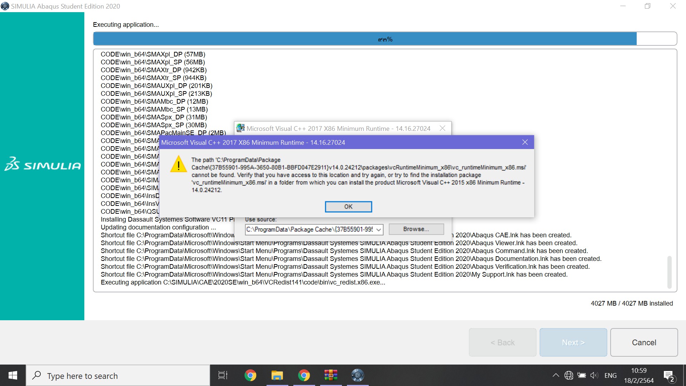Close the background Visual C++ 2017 installer window
Image resolution: width=686 pixels, height=386 pixels.
pos(442,128)
